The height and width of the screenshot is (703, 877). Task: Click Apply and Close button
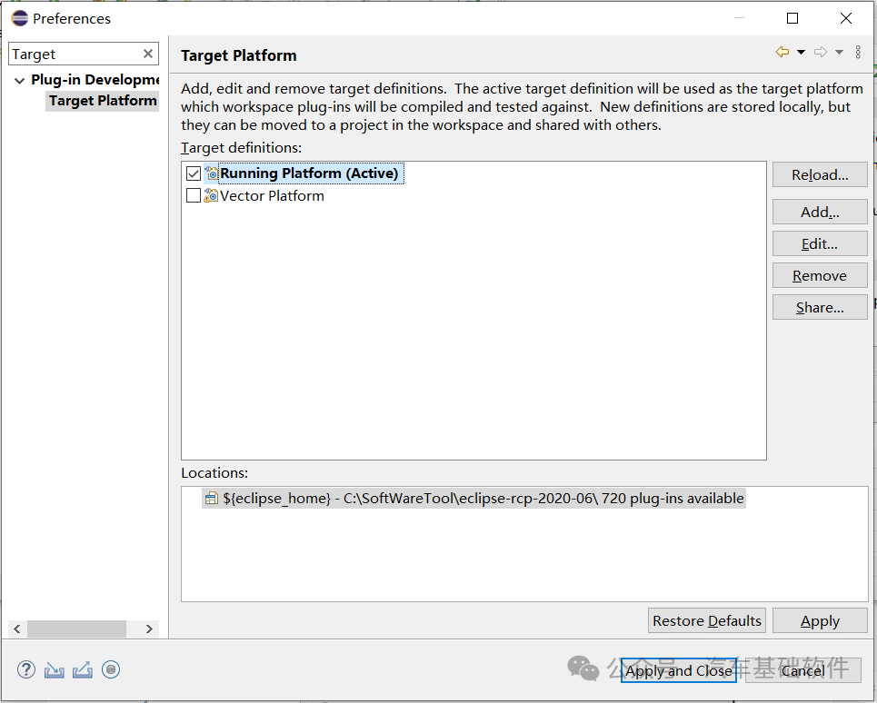pyautogui.click(x=679, y=670)
